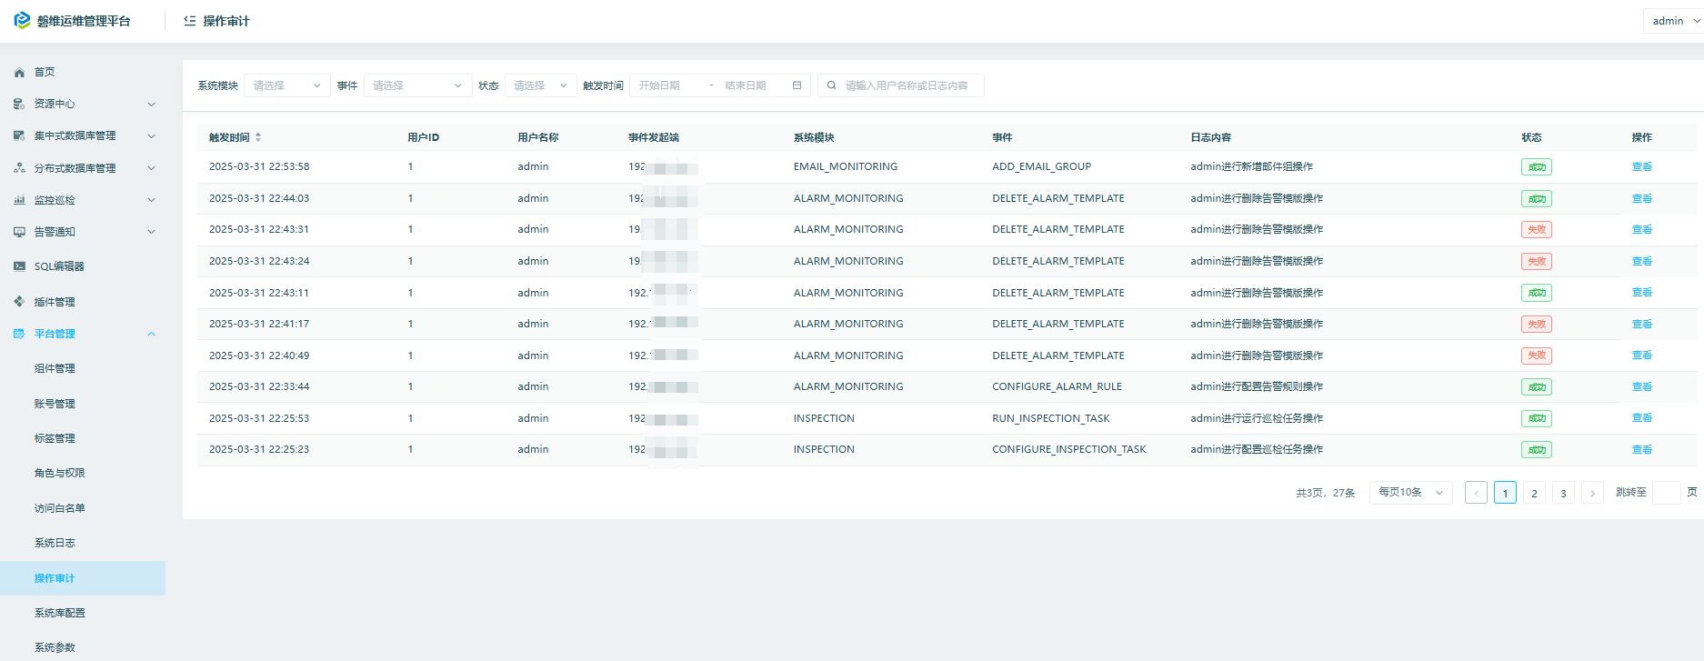Open SQL编辑器 via its sidebar icon
Image resolution: width=1704 pixels, height=661 pixels.
pos(19,266)
